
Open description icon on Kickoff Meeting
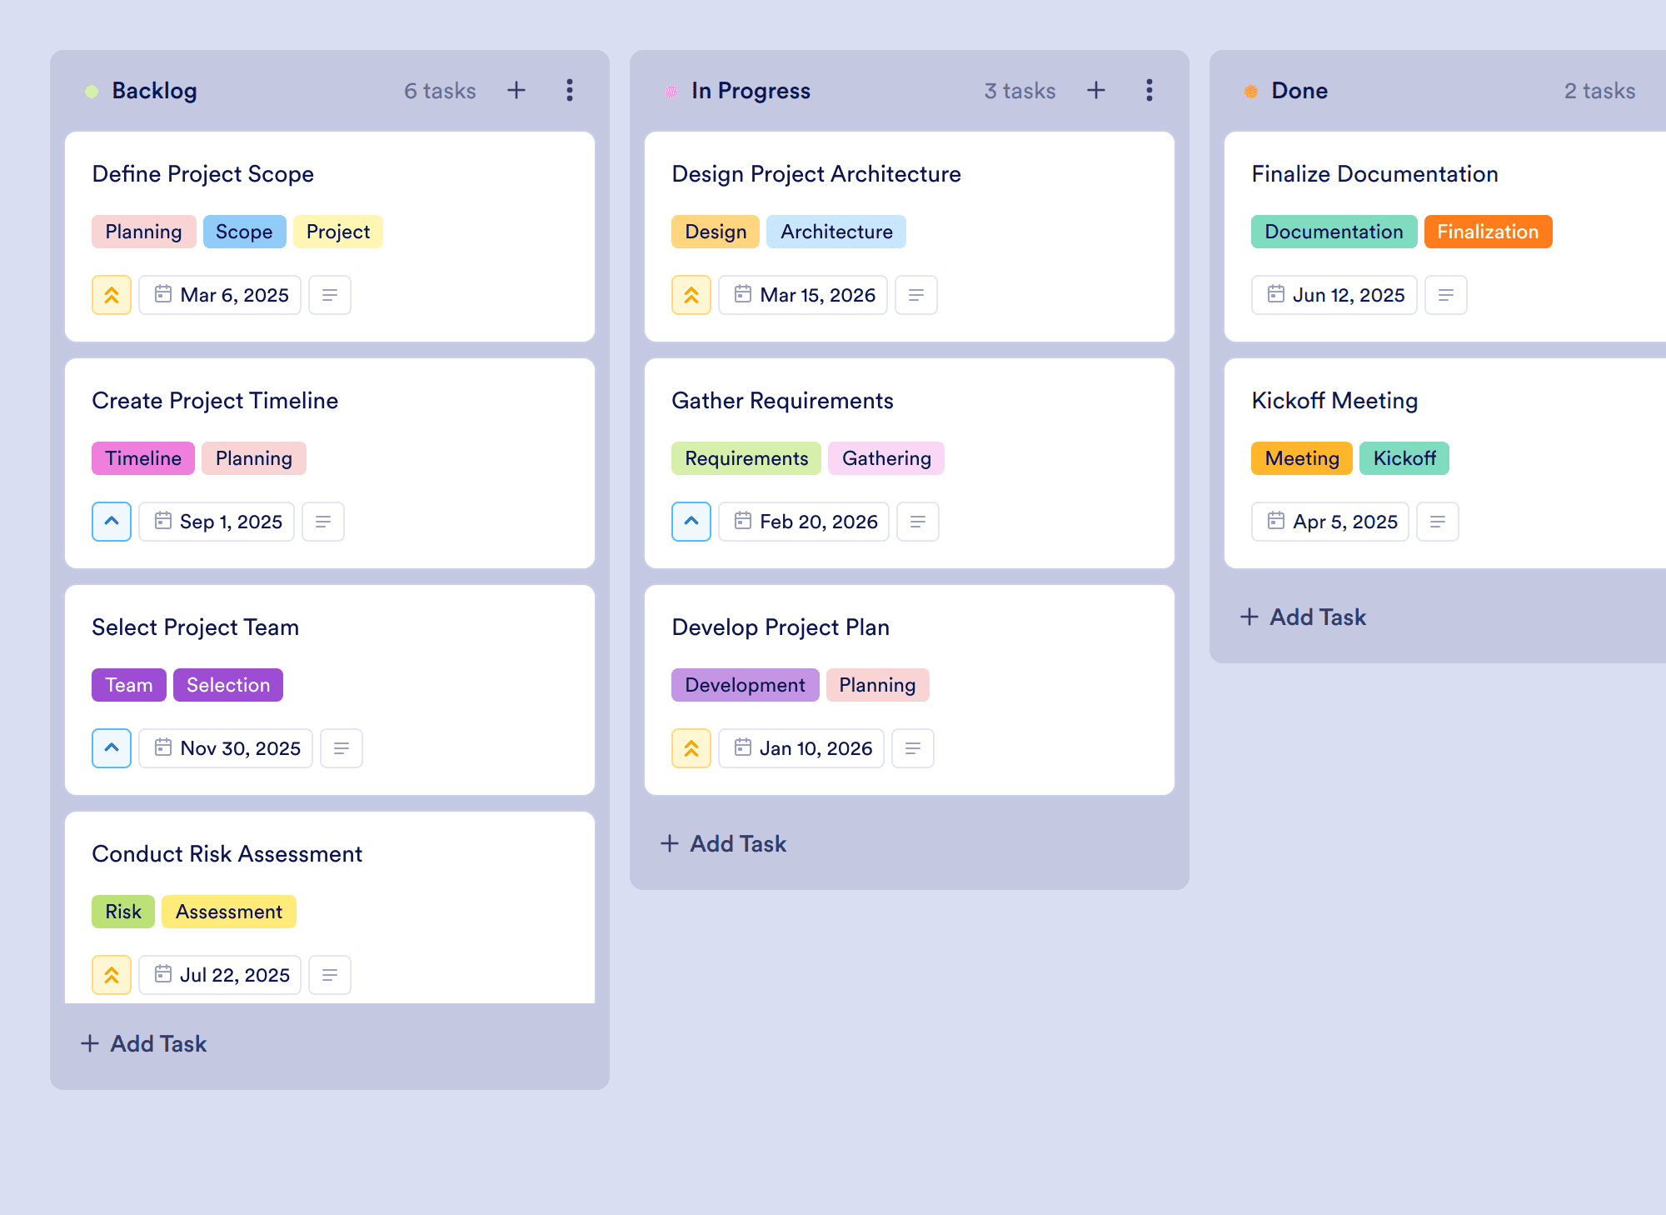coord(1438,522)
